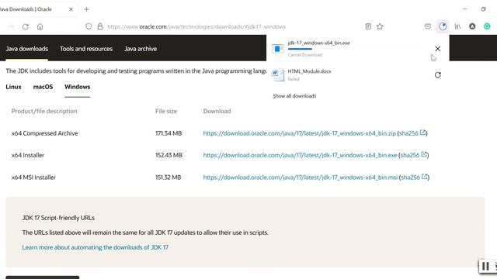Pause the screen recording
This screenshot has height=279, width=497.
pyautogui.click(x=485, y=267)
